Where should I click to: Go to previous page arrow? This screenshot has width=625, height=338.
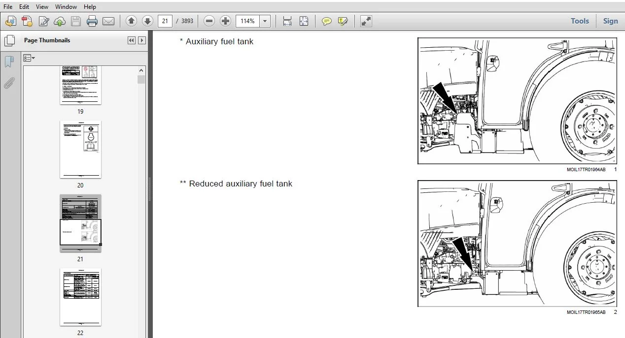(131, 21)
